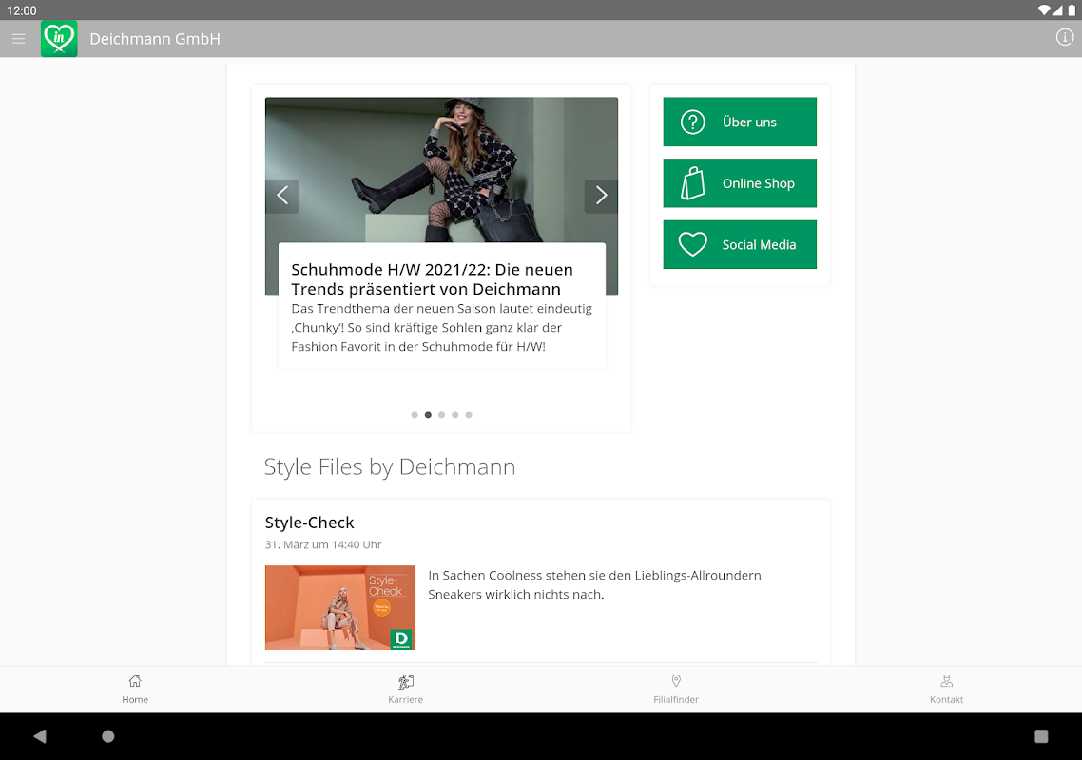This screenshot has width=1082, height=760.
Task: Open the info icon in top bar
Action: (x=1065, y=38)
